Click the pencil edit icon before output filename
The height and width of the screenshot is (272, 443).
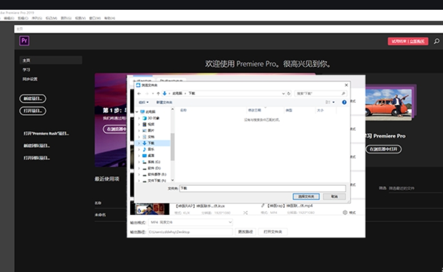(263, 206)
